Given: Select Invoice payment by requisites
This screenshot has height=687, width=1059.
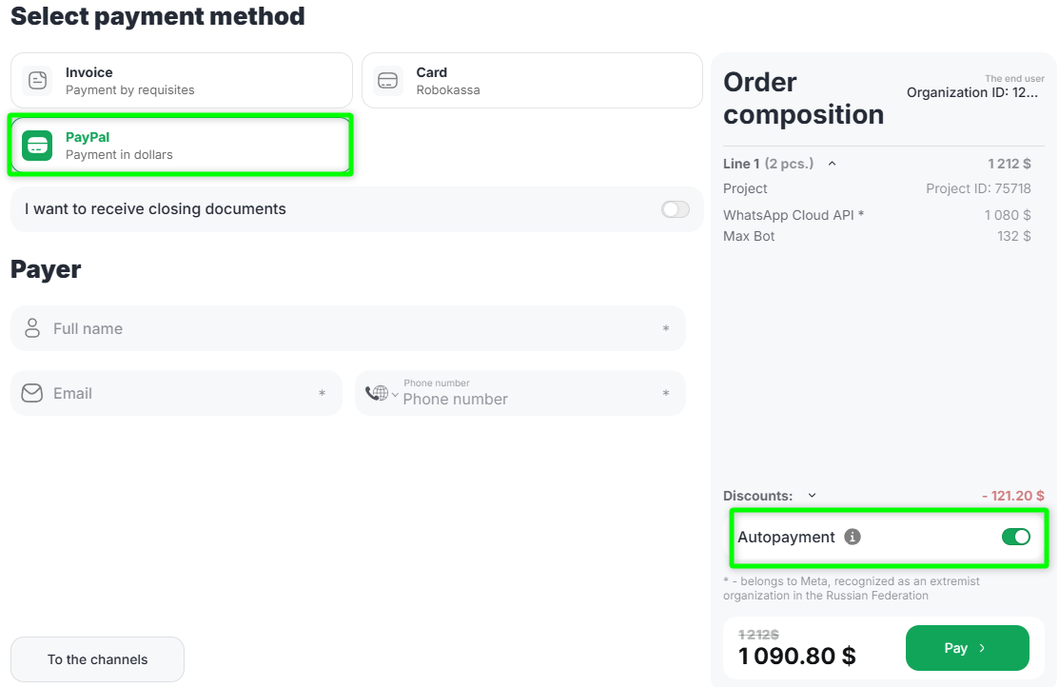Looking at the screenshot, I should [x=181, y=81].
